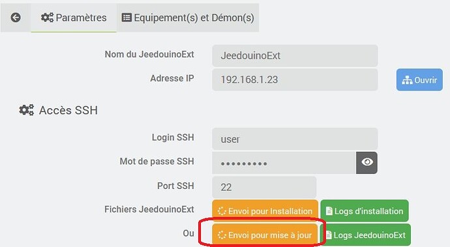Click the list icon on Equipement(s) et Démon(s)
The image size is (450, 247).
pyautogui.click(x=127, y=18)
